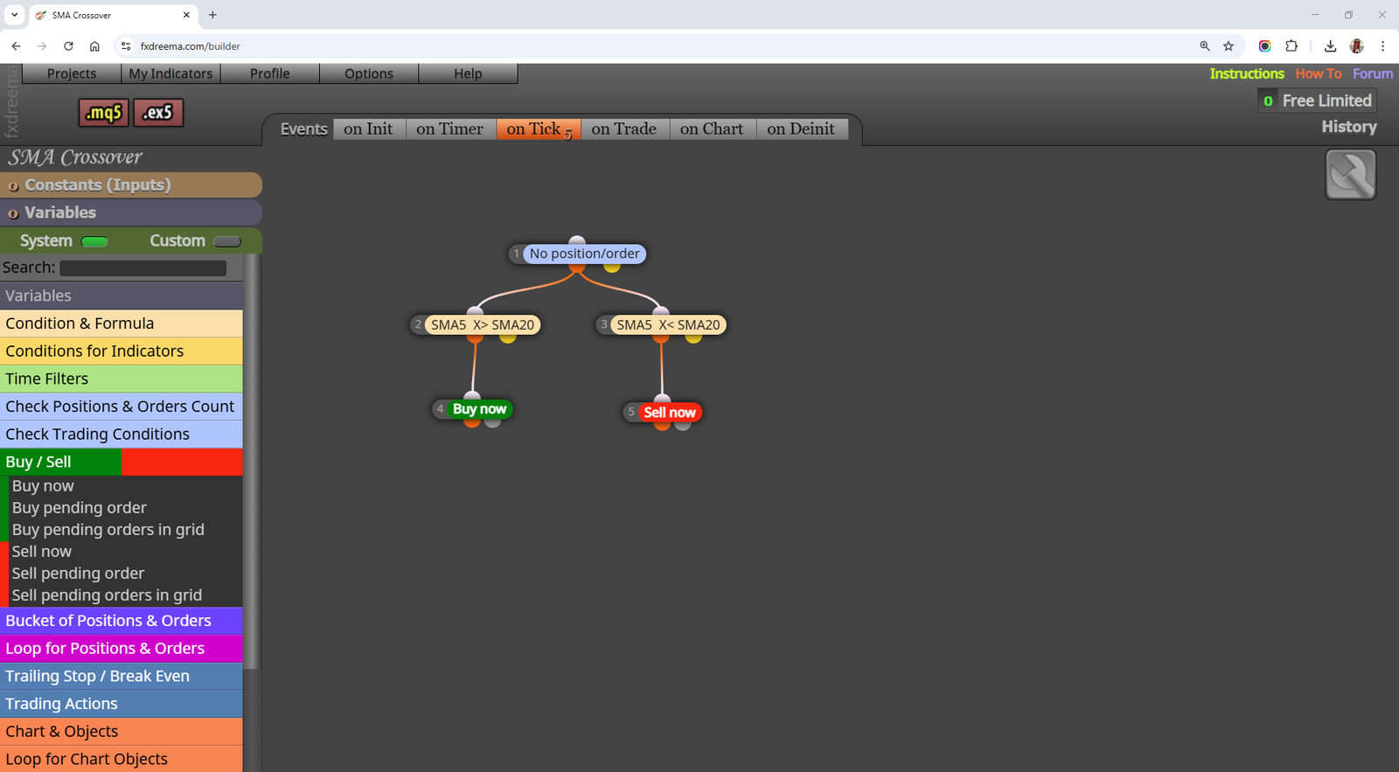This screenshot has height=772, width=1399.
Task: Click the History button
Action: (x=1348, y=127)
